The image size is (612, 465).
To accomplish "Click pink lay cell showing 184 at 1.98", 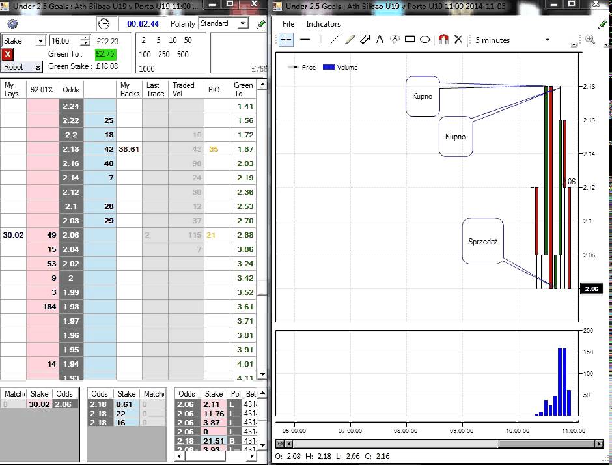I will 42,307.
